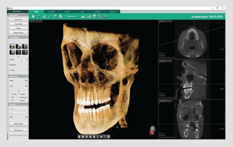This screenshot has width=233, height=147.
Task: Select the pan hand tool
Action: tap(33, 16)
